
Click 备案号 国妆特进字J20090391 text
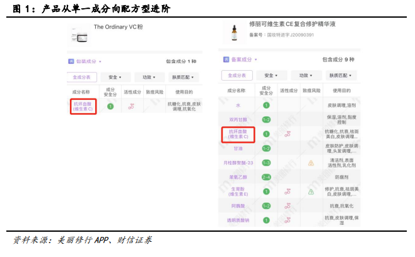[x=281, y=35]
